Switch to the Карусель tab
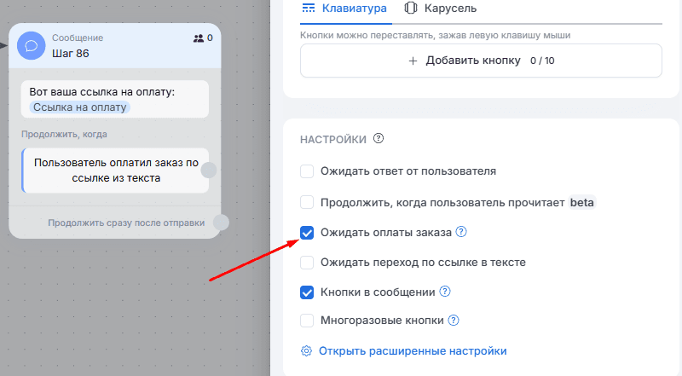The image size is (682, 376). [440, 9]
